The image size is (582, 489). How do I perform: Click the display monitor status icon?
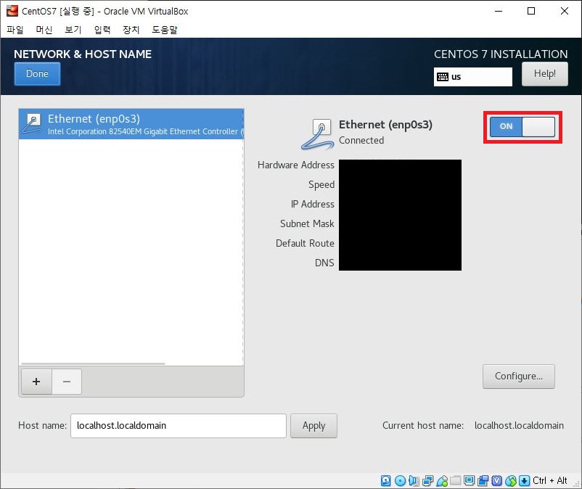(469, 480)
